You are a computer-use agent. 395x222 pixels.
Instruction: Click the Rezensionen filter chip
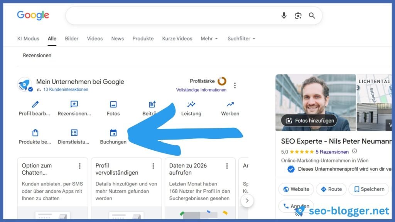(37, 55)
